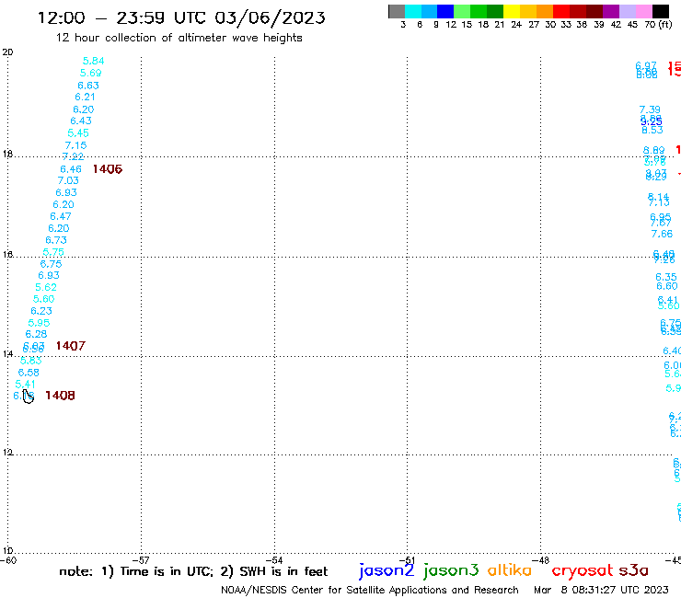Click the wave height value '6.63'
This screenshot has height=598, width=681.
click(x=88, y=86)
